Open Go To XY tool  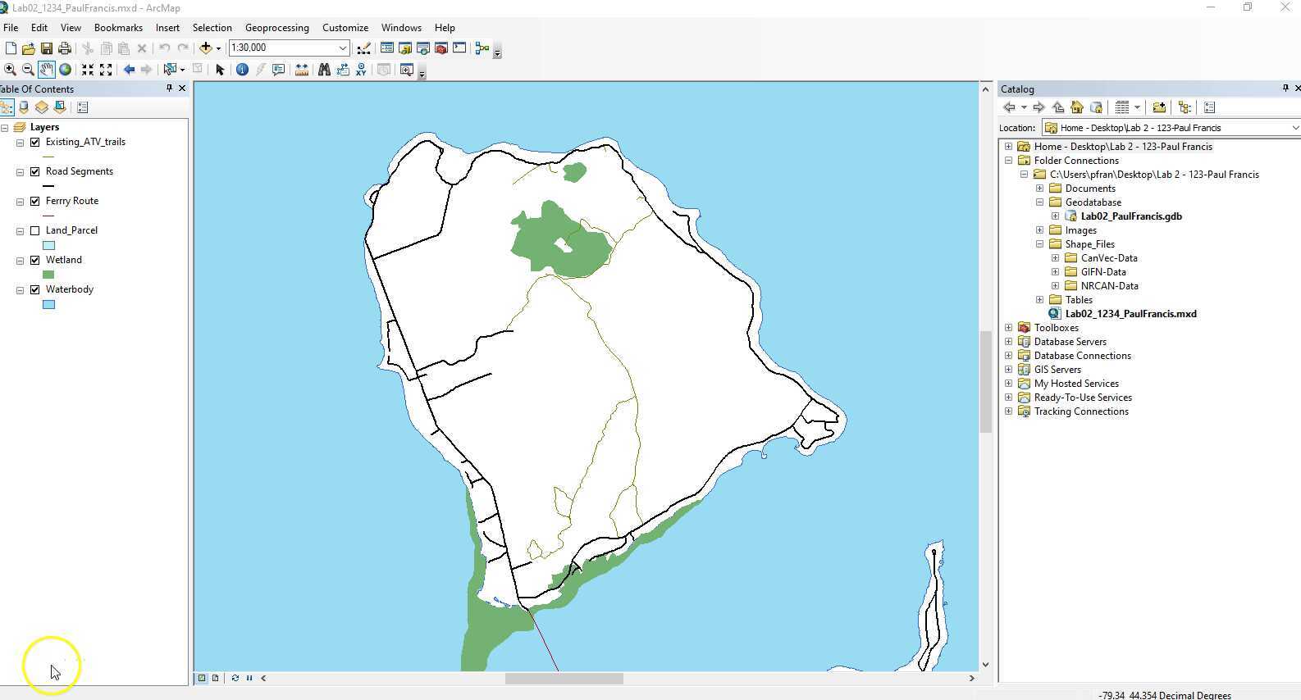point(361,70)
